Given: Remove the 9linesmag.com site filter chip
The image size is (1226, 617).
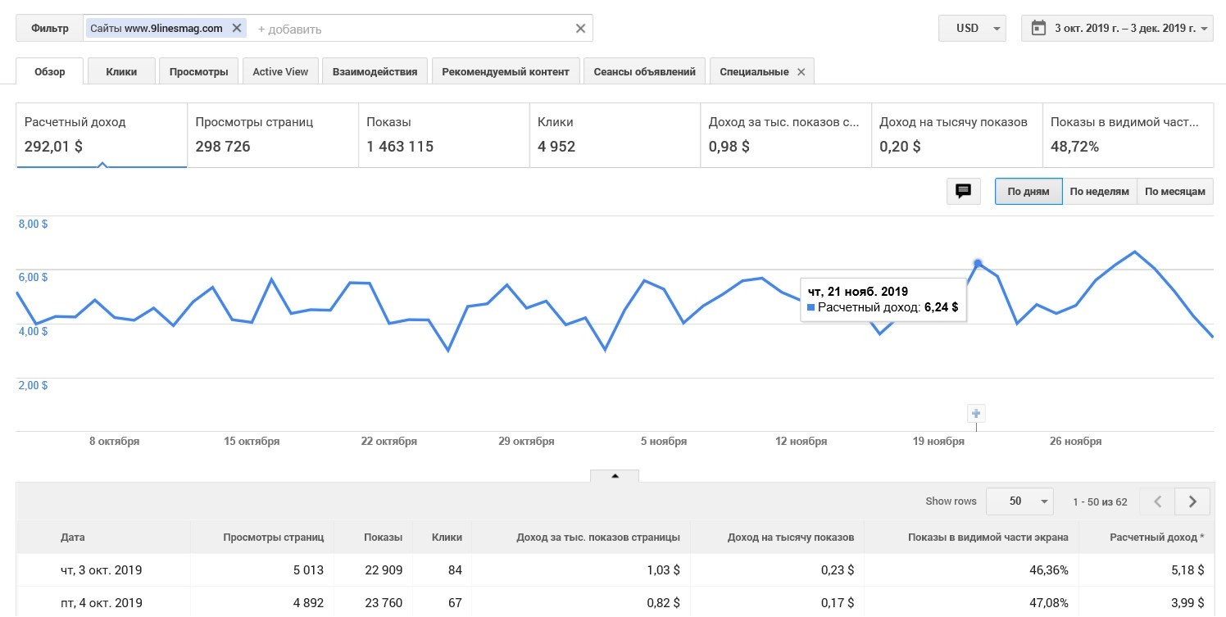Looking at the screenshot, I should click(237, 28).
